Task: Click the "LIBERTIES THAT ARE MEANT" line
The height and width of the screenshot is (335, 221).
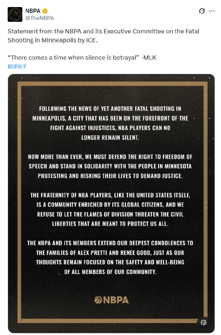Action: (110, 224)
